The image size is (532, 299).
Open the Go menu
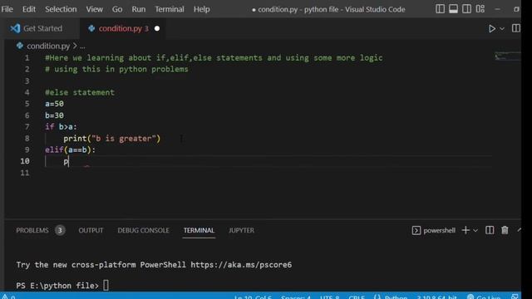[x=117, y=9]
